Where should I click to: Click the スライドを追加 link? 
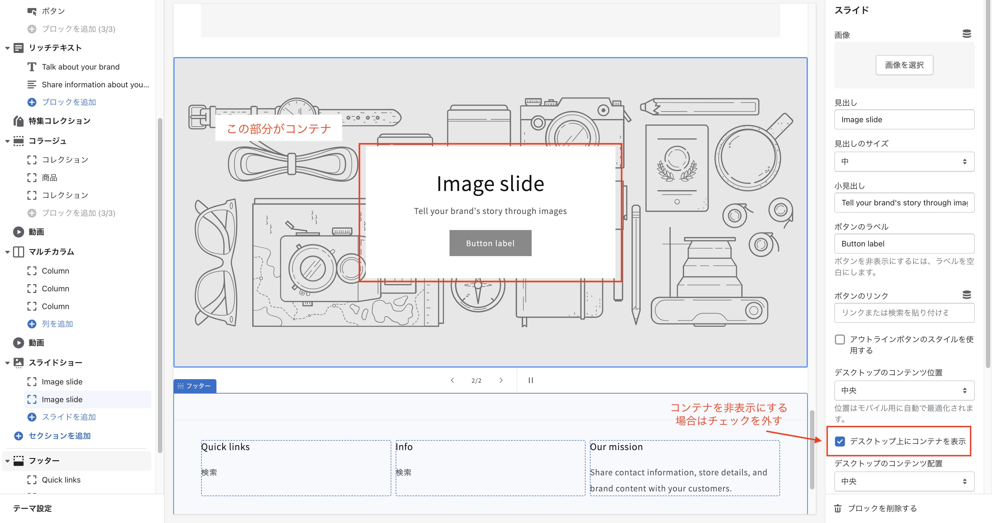[69, 417]
